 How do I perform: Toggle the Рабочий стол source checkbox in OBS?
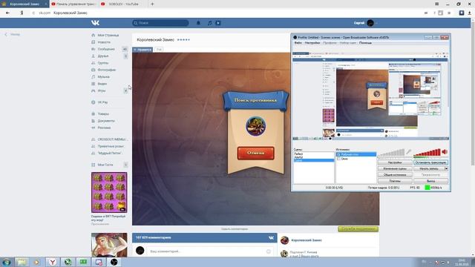point(338,154)
